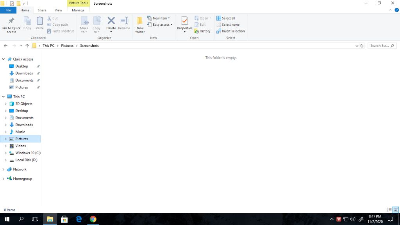Open the File tab
This screenshot has width=400, height=225.
[x=8, y=10]
